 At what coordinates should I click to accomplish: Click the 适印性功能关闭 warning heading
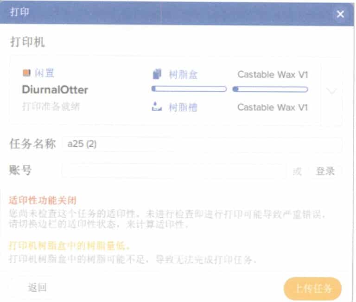click(43, 201)
